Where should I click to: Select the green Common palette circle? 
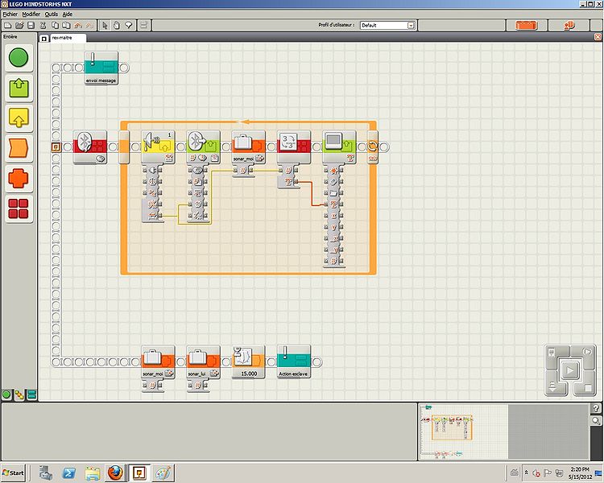tap(19, 58)
